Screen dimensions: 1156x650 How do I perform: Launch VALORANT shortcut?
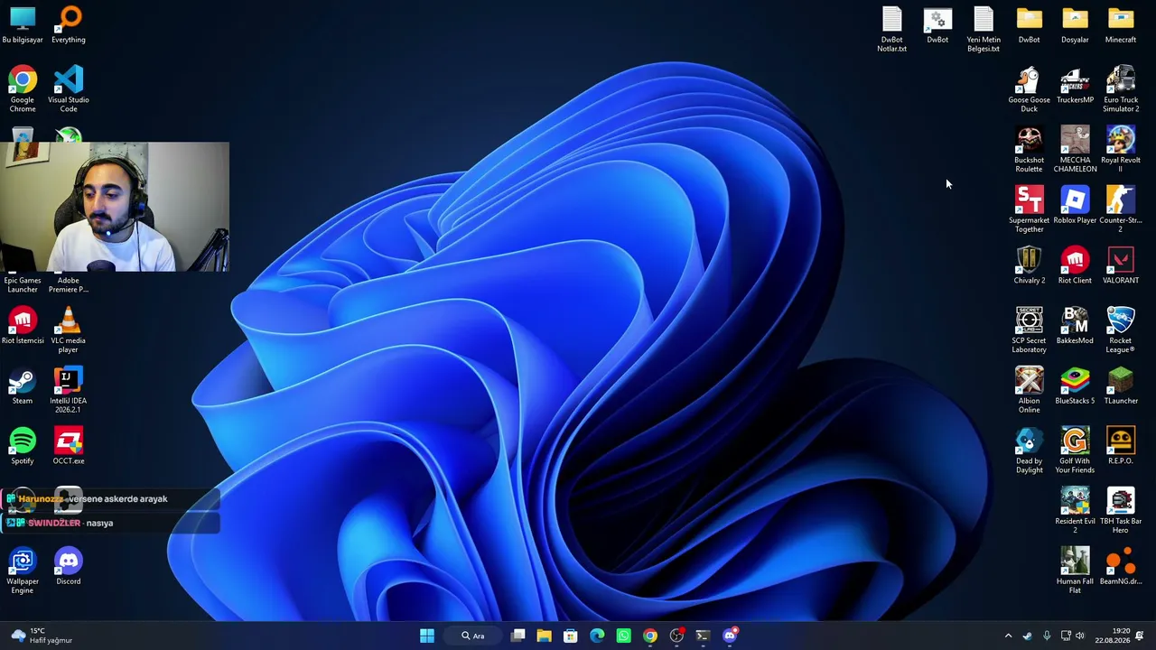point(1121,265)
